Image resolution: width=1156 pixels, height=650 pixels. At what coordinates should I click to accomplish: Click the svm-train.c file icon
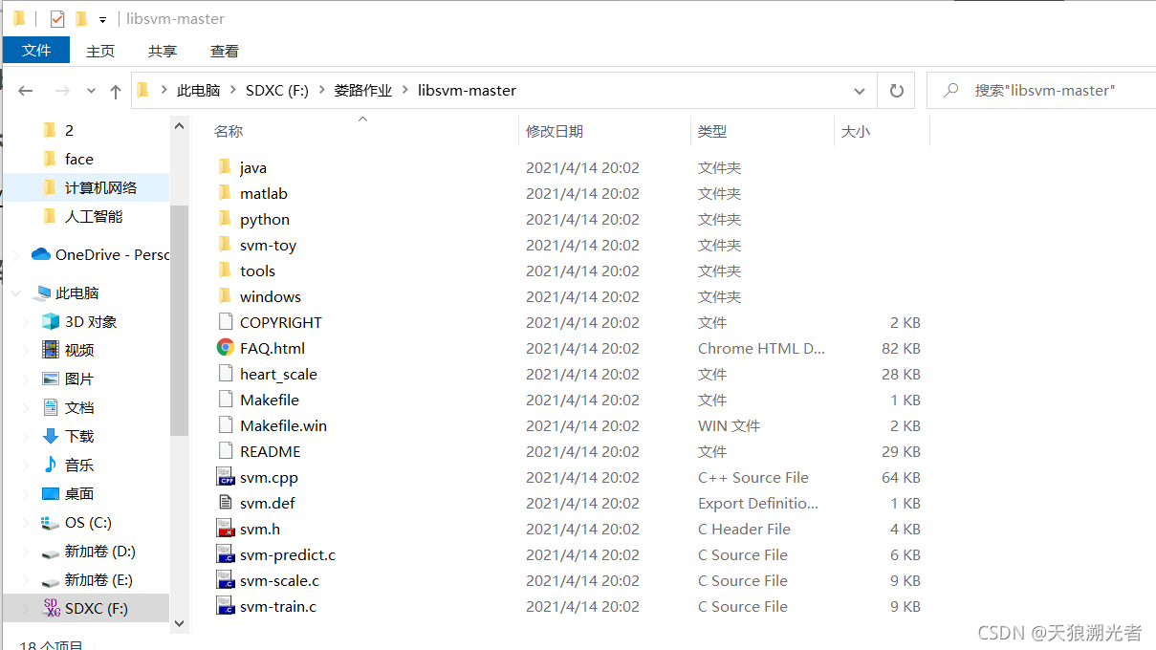click(x=226, y=606)
